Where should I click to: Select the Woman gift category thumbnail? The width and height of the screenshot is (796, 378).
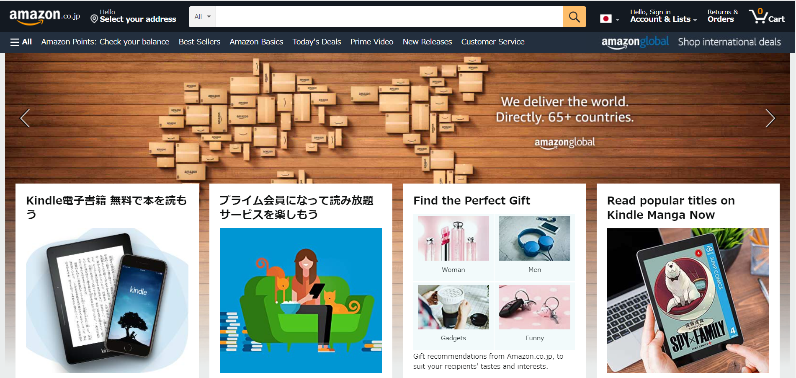(x=453, y=238)
